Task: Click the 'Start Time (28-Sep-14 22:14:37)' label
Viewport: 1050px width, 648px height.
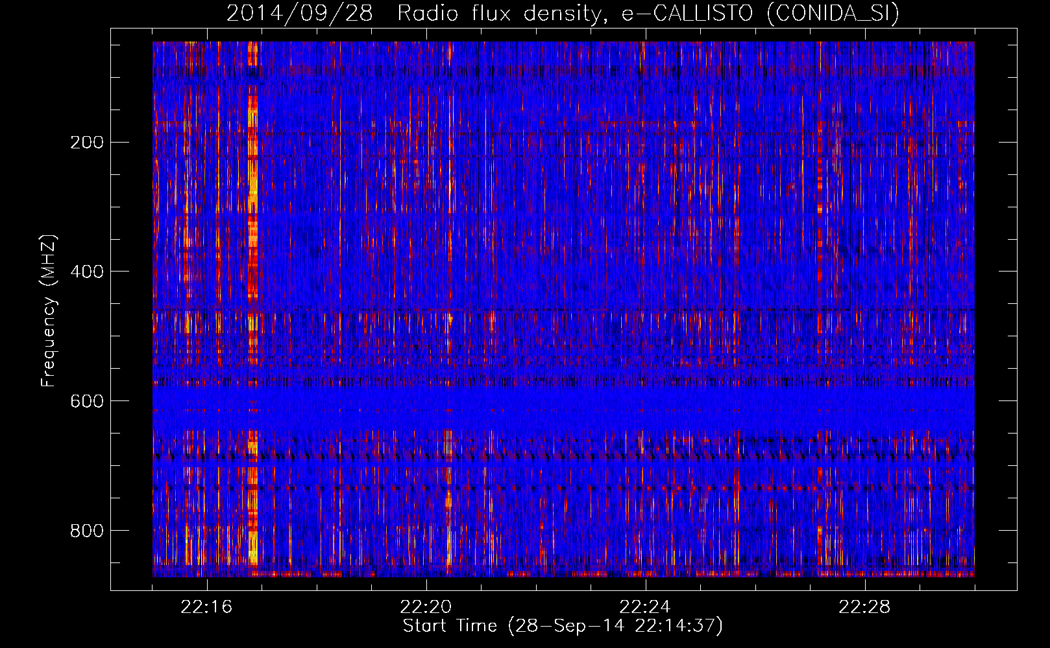Action: pyautogui.click(x=563, y=626)
